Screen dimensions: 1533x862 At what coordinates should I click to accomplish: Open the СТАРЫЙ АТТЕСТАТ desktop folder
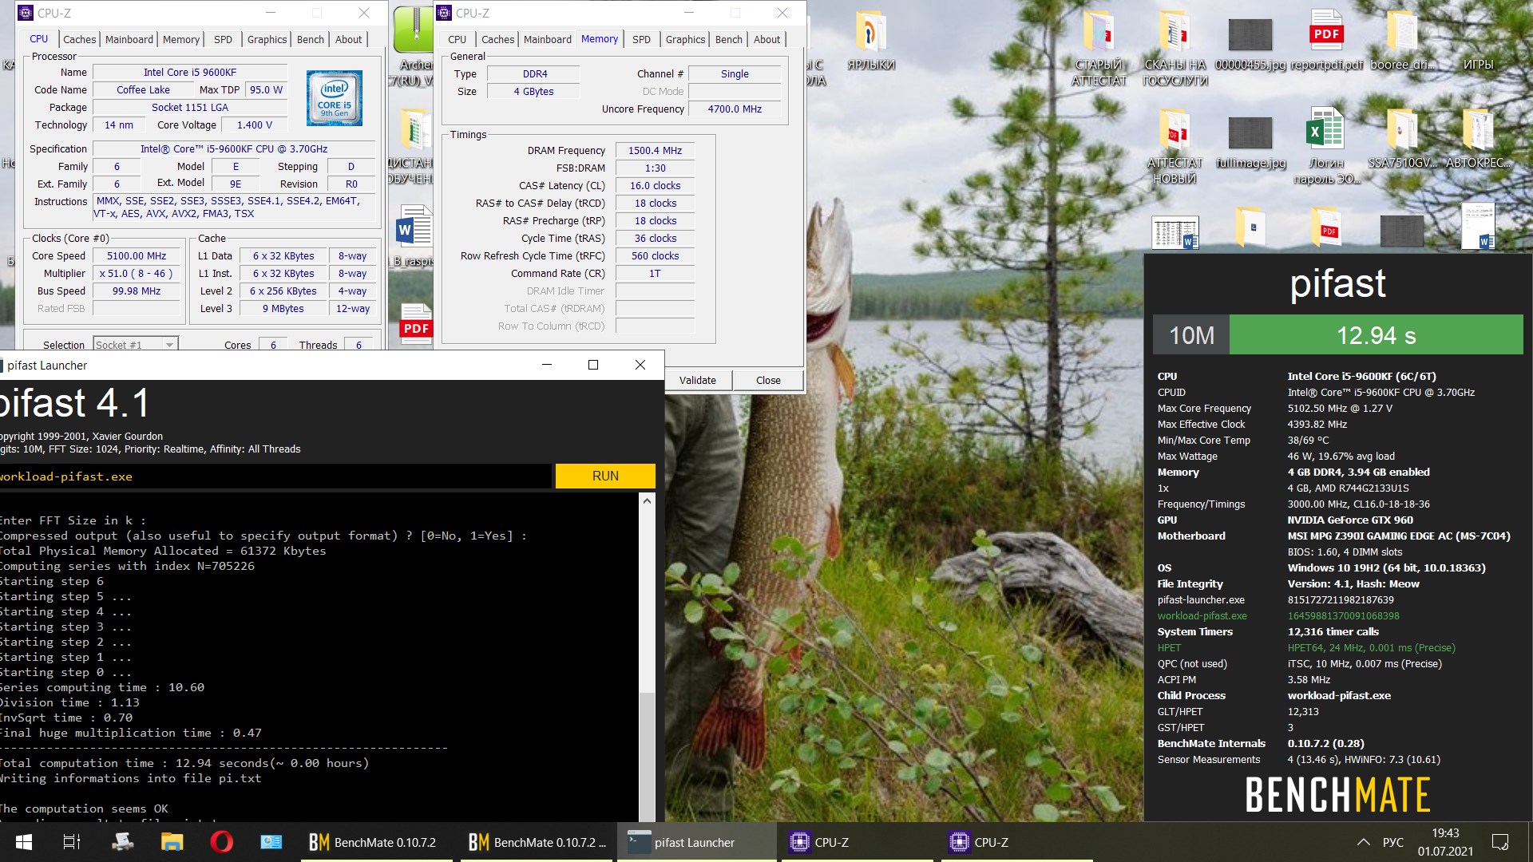[x=1099, y=49]
